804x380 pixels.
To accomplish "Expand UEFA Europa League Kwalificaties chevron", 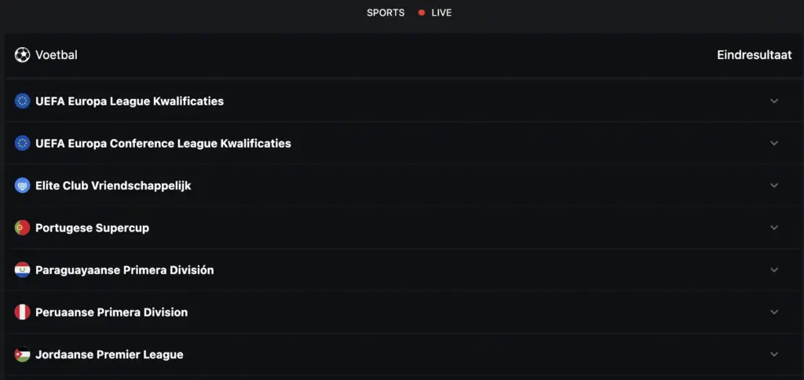I will [774, 101].
